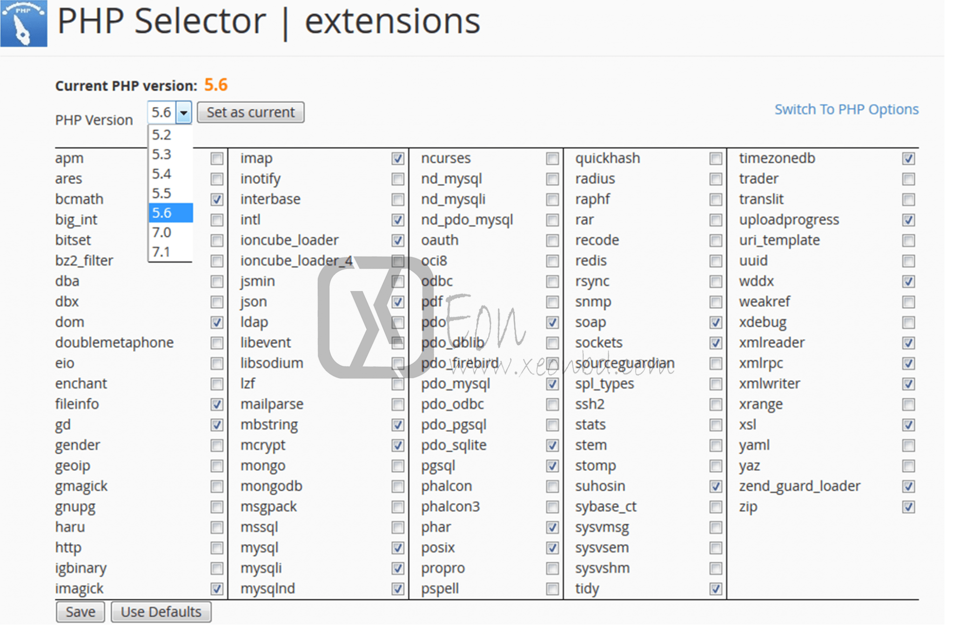
Task: Click the Set as current button
Action: 251,112
